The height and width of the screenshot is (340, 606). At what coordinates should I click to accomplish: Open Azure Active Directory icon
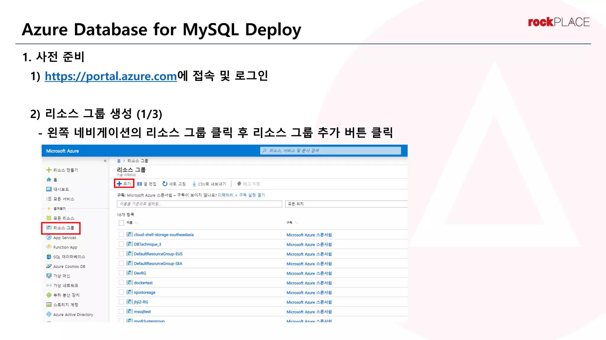[x=49, y=314]
